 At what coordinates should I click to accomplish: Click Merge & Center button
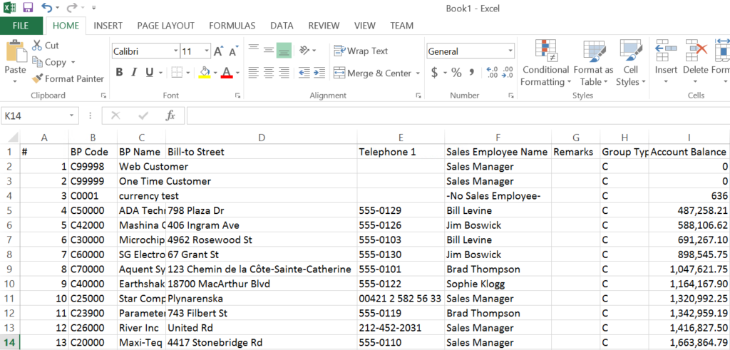tap(372, 73)
